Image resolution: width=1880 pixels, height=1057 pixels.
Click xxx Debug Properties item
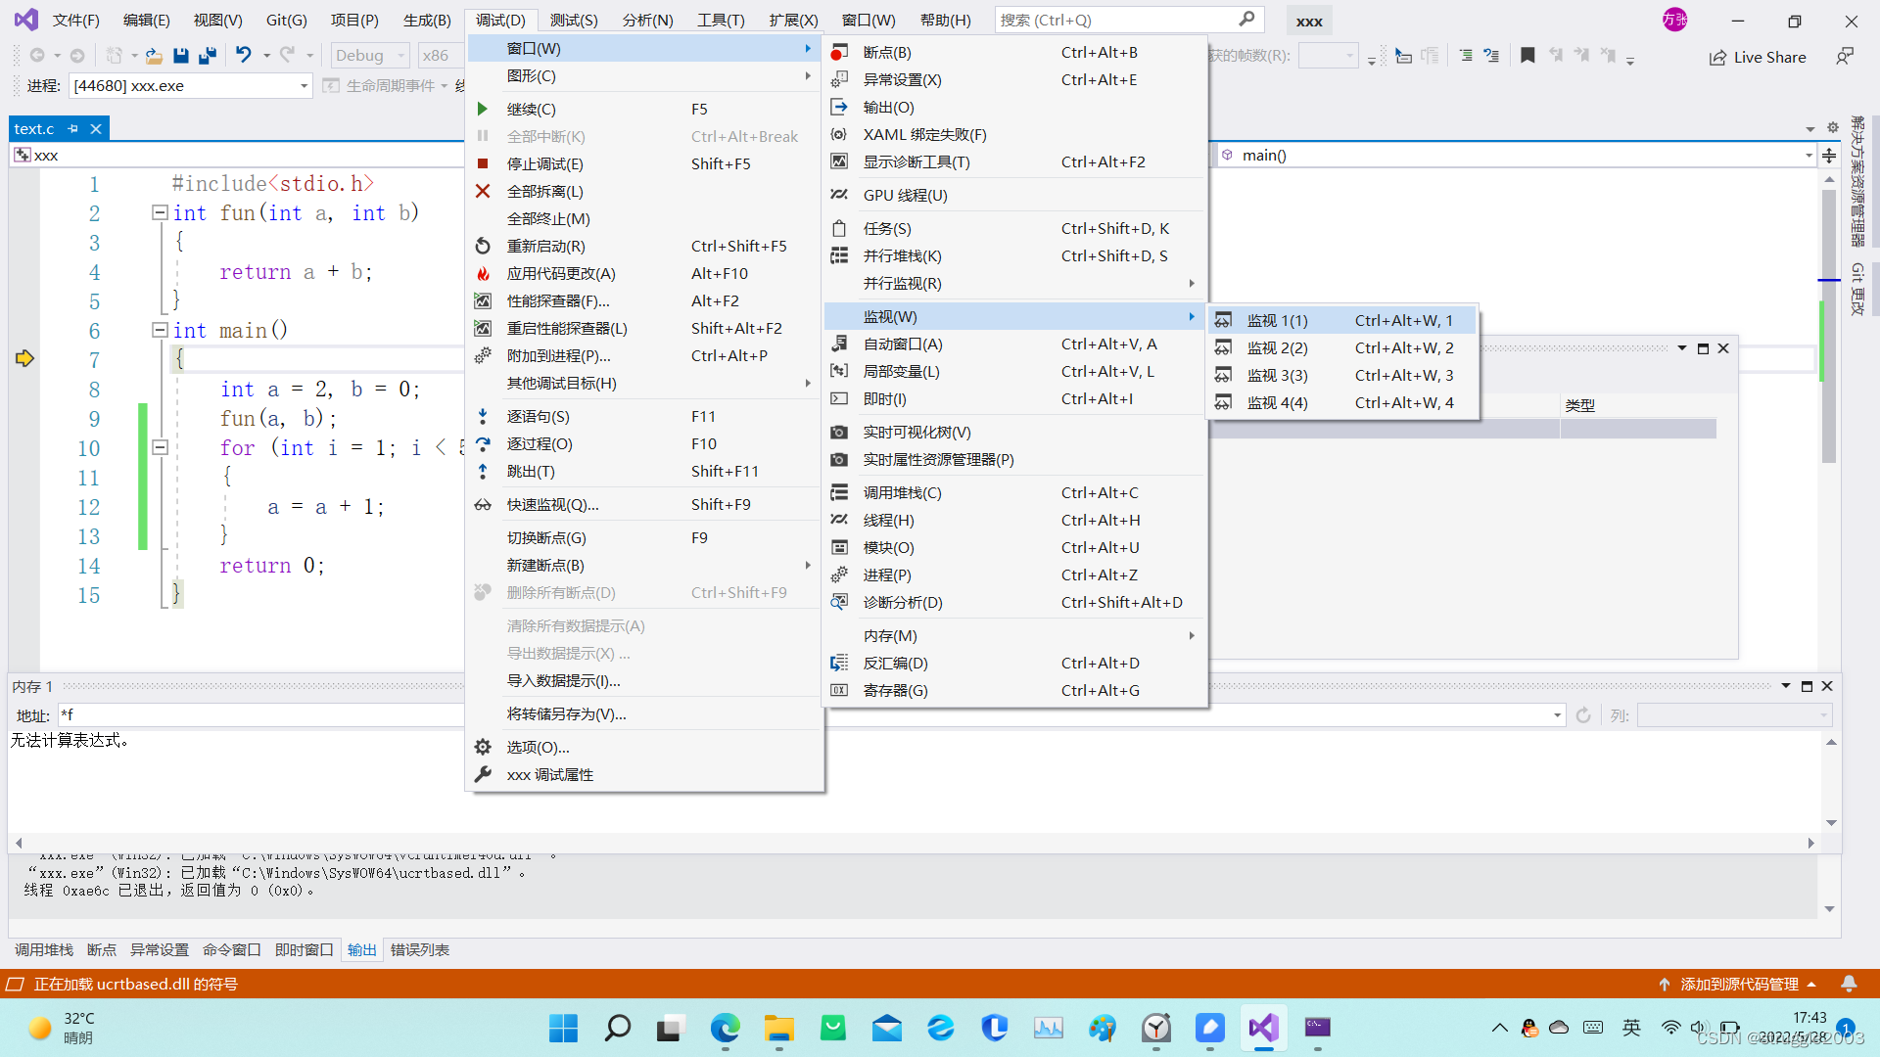coord(645,774)
